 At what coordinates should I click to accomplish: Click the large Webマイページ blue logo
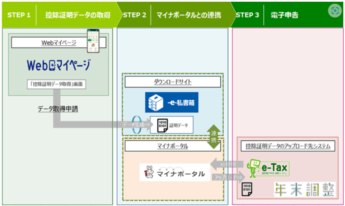pos(58,65)
